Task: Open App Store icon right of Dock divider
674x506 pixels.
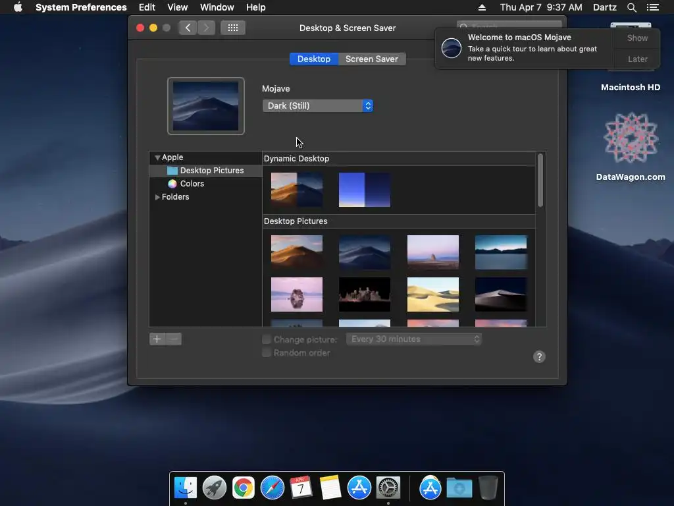Action: [x=430, y=488]
